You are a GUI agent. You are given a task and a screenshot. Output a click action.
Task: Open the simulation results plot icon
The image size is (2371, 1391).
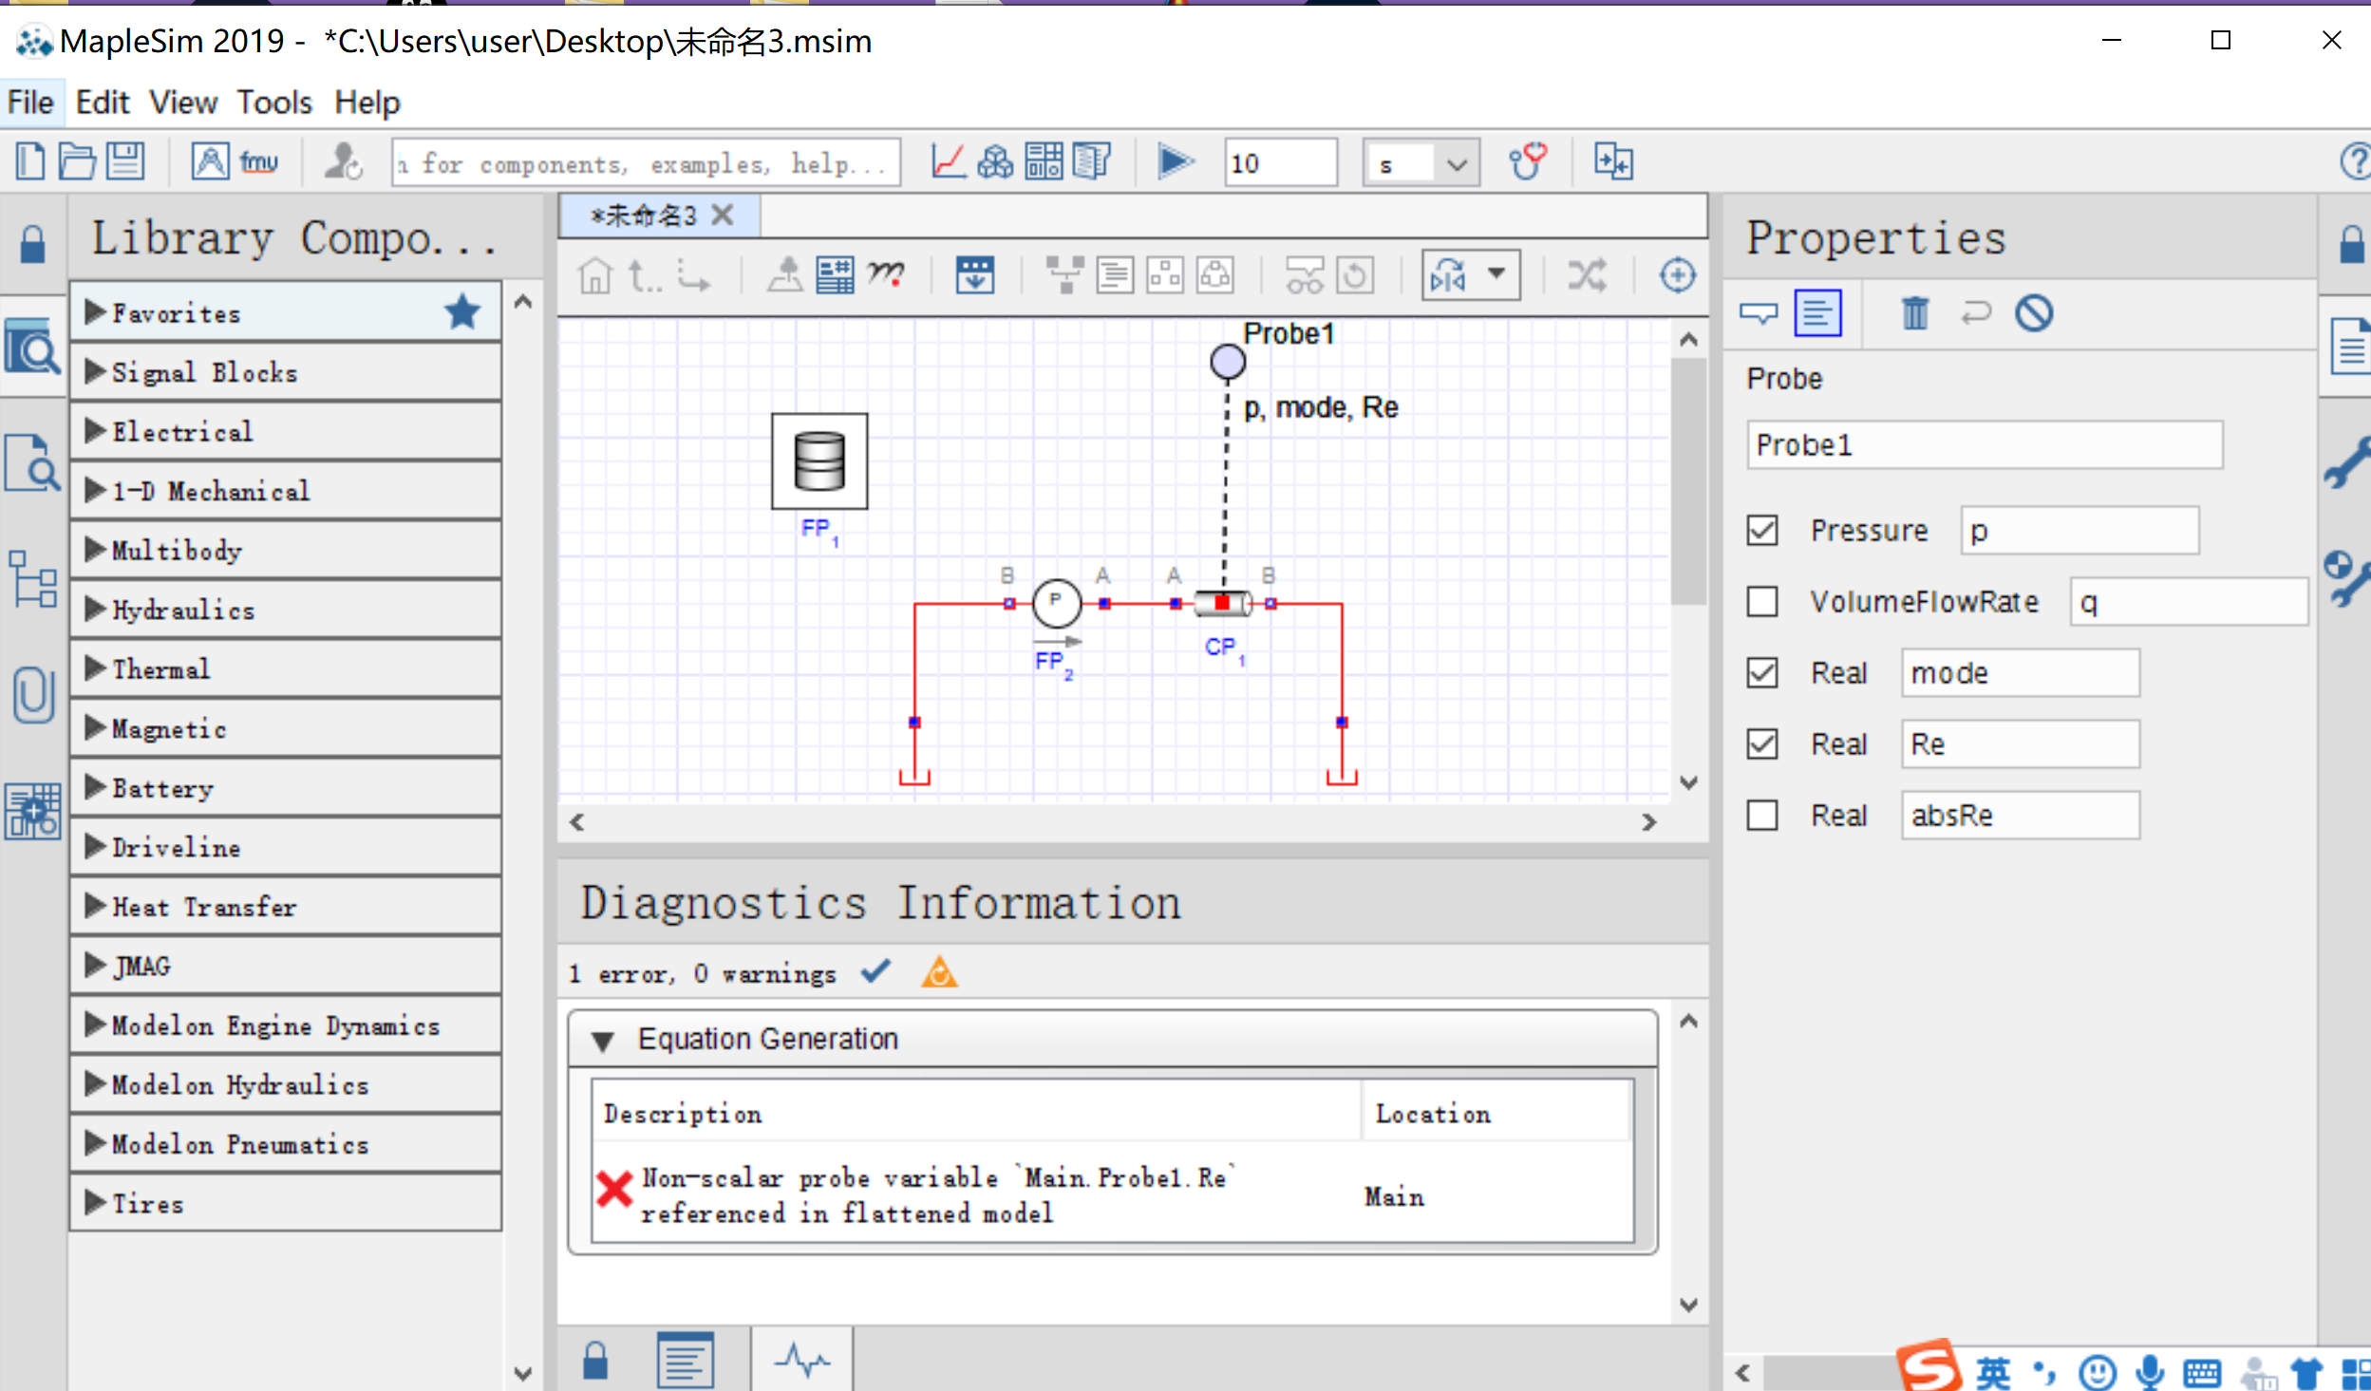click(948, 161)
